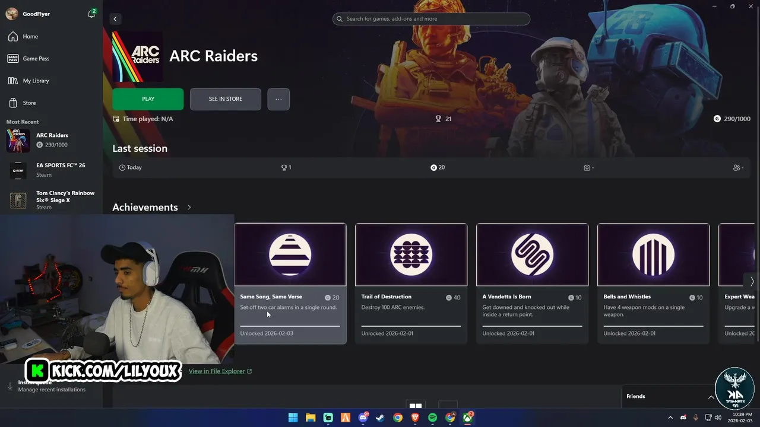Viewport: 760px width, 427px height.
Task: Click the Time played N/A text
Action: point(148,119)
